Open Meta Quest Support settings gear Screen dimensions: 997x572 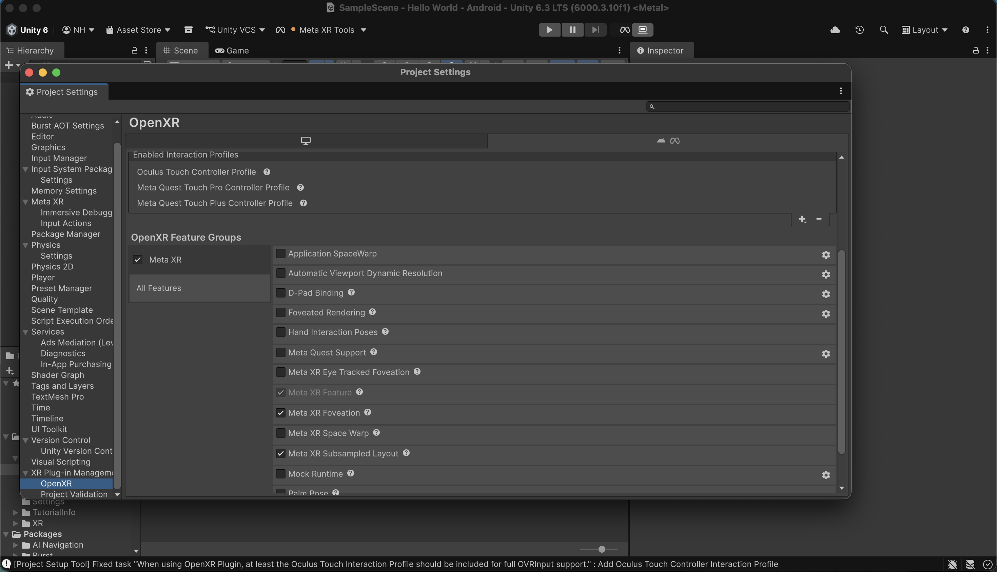click(826, 353)
